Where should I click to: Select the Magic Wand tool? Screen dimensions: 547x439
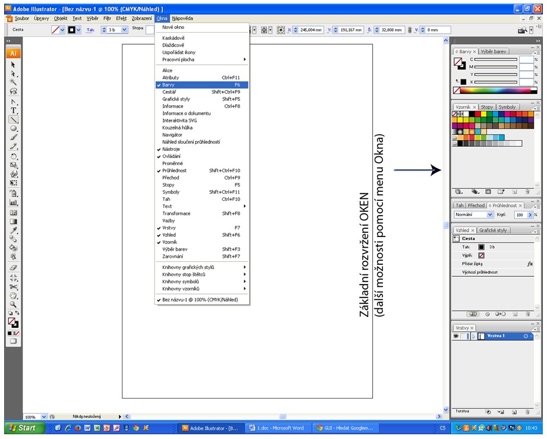pyautogui.click(x=13, y=82)
